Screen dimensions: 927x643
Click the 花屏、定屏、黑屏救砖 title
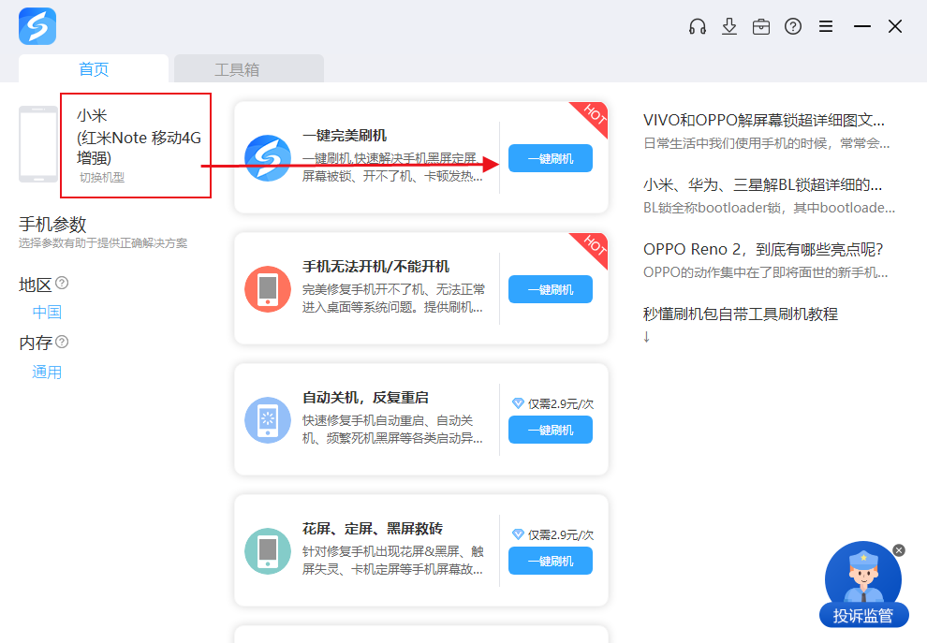pyautogui.click(x=373, y=529)
